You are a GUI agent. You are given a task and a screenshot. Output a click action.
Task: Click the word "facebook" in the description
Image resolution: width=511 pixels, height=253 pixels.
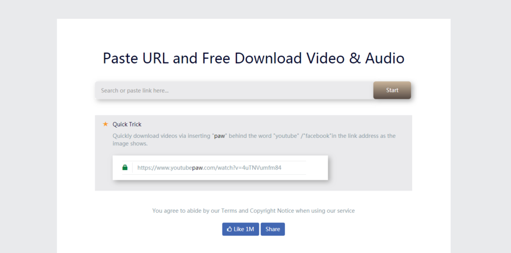pyautogui.click(x=319, y=136)
